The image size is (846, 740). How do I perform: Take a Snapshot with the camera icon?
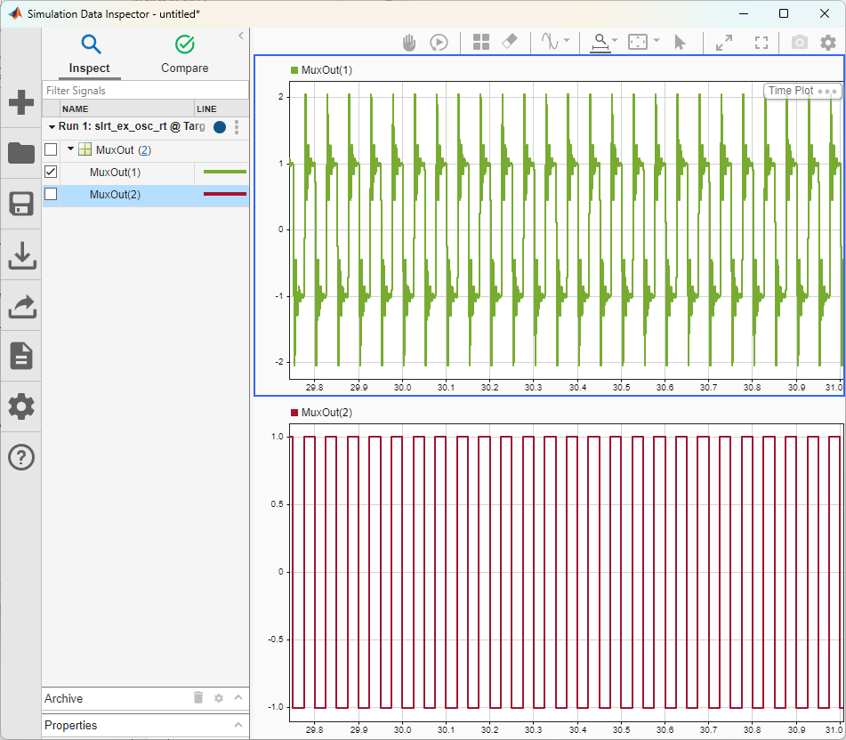click(799, 42)
